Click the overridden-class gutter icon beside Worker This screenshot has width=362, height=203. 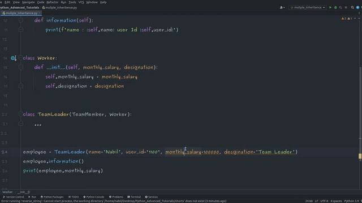13,58
